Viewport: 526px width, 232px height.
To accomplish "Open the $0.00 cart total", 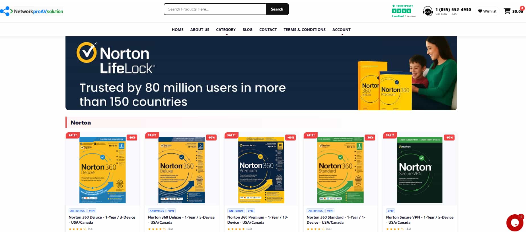I will tap(517, 11).
